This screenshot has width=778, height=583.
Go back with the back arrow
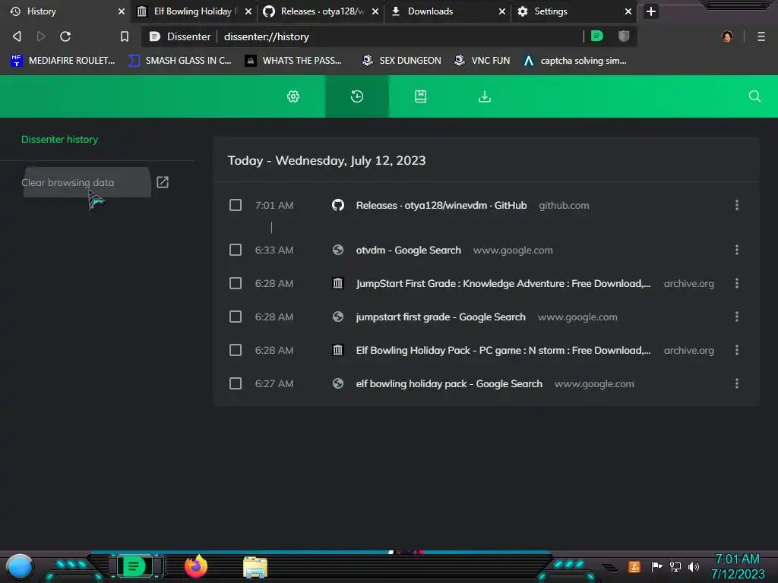click(x=17, y=36)
